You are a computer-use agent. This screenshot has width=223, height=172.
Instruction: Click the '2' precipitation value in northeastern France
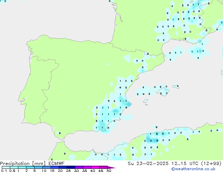point(189,12)
